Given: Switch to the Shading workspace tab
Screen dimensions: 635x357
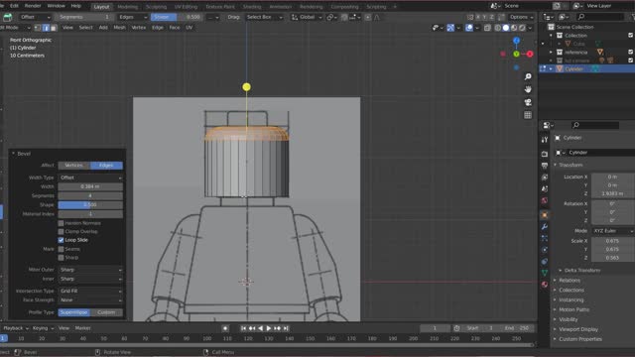Looking at the screenshot, I should [252, 7].
